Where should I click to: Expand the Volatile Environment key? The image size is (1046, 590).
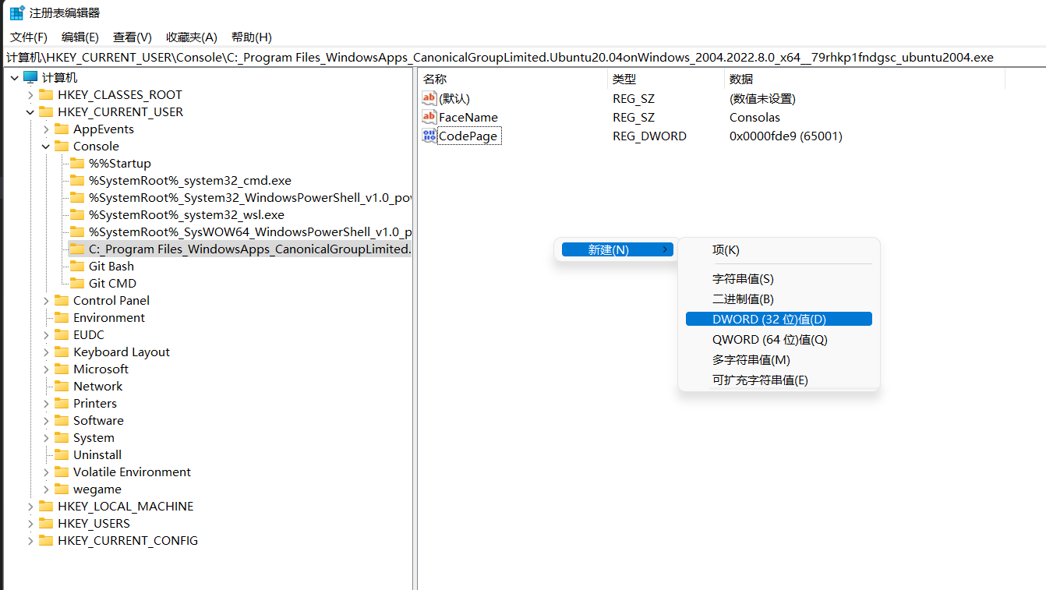click(x=46, y=472)
